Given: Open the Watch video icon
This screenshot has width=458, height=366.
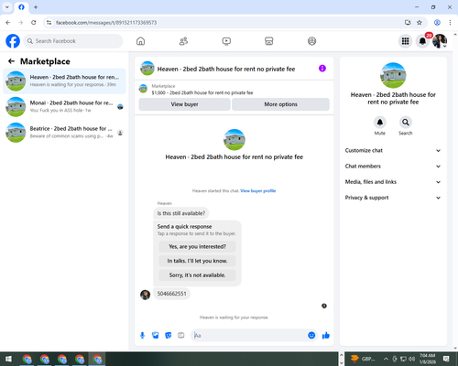Looking at the screenshot, I should [226, 41].
